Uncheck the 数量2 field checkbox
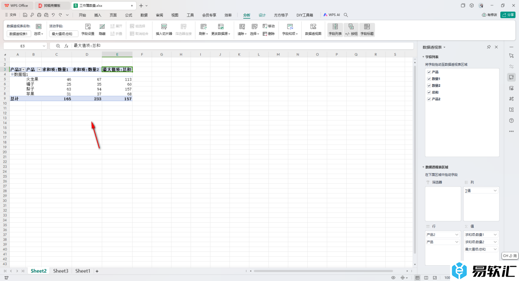 pyautogui.click(x=429, y=86)
